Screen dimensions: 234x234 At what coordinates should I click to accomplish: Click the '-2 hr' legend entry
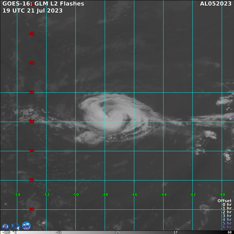226,212
